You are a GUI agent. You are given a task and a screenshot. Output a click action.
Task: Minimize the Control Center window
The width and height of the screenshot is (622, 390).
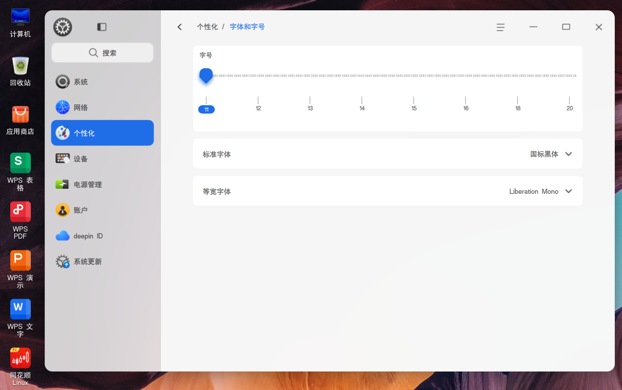(533, 27)
